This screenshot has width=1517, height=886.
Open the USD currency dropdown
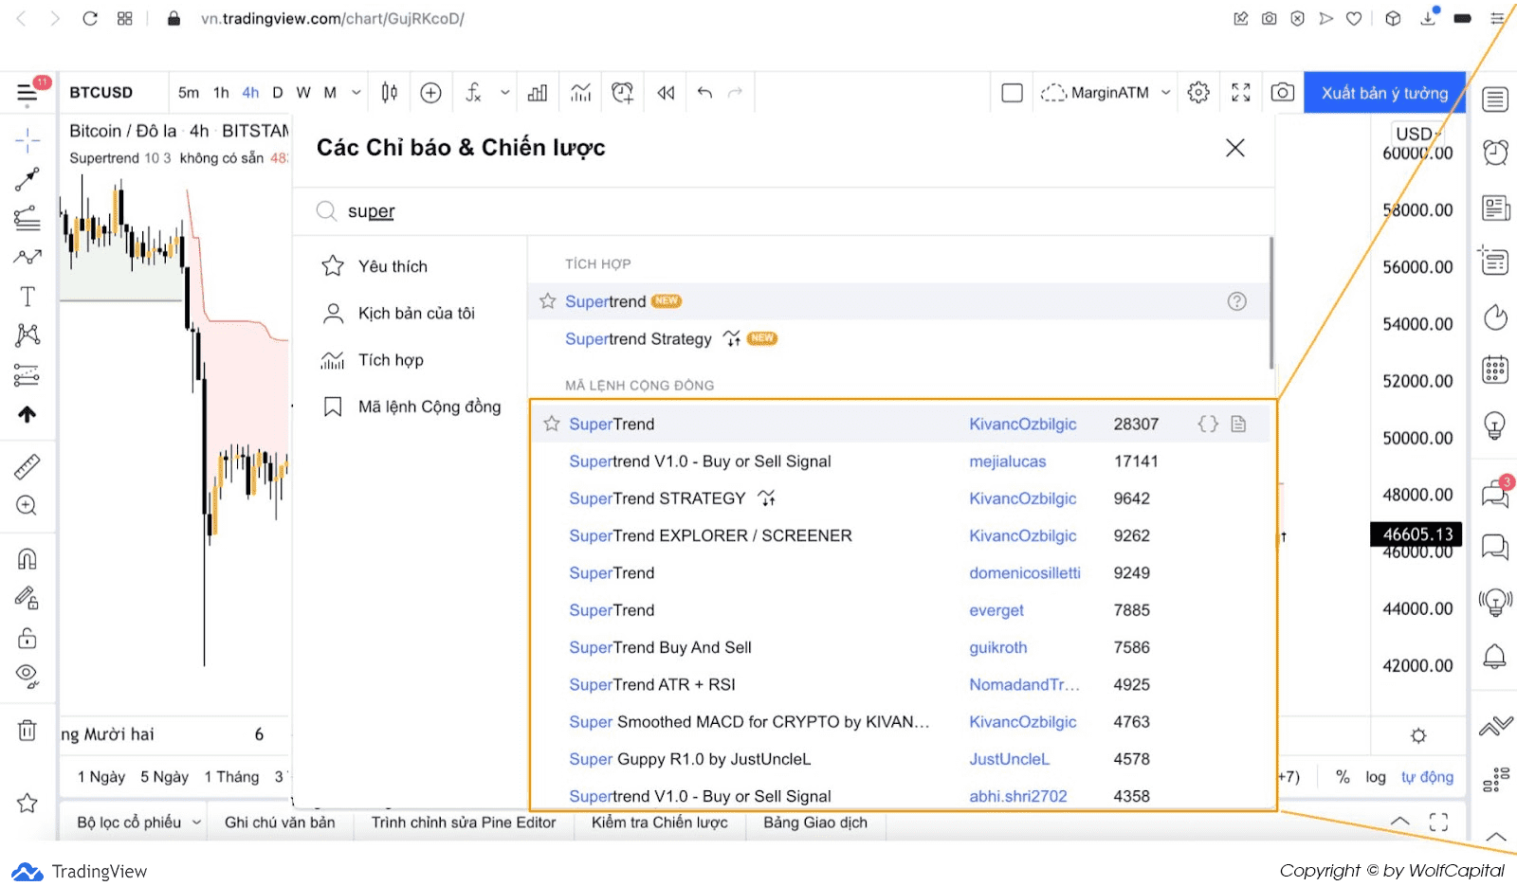coord(1418,134)
